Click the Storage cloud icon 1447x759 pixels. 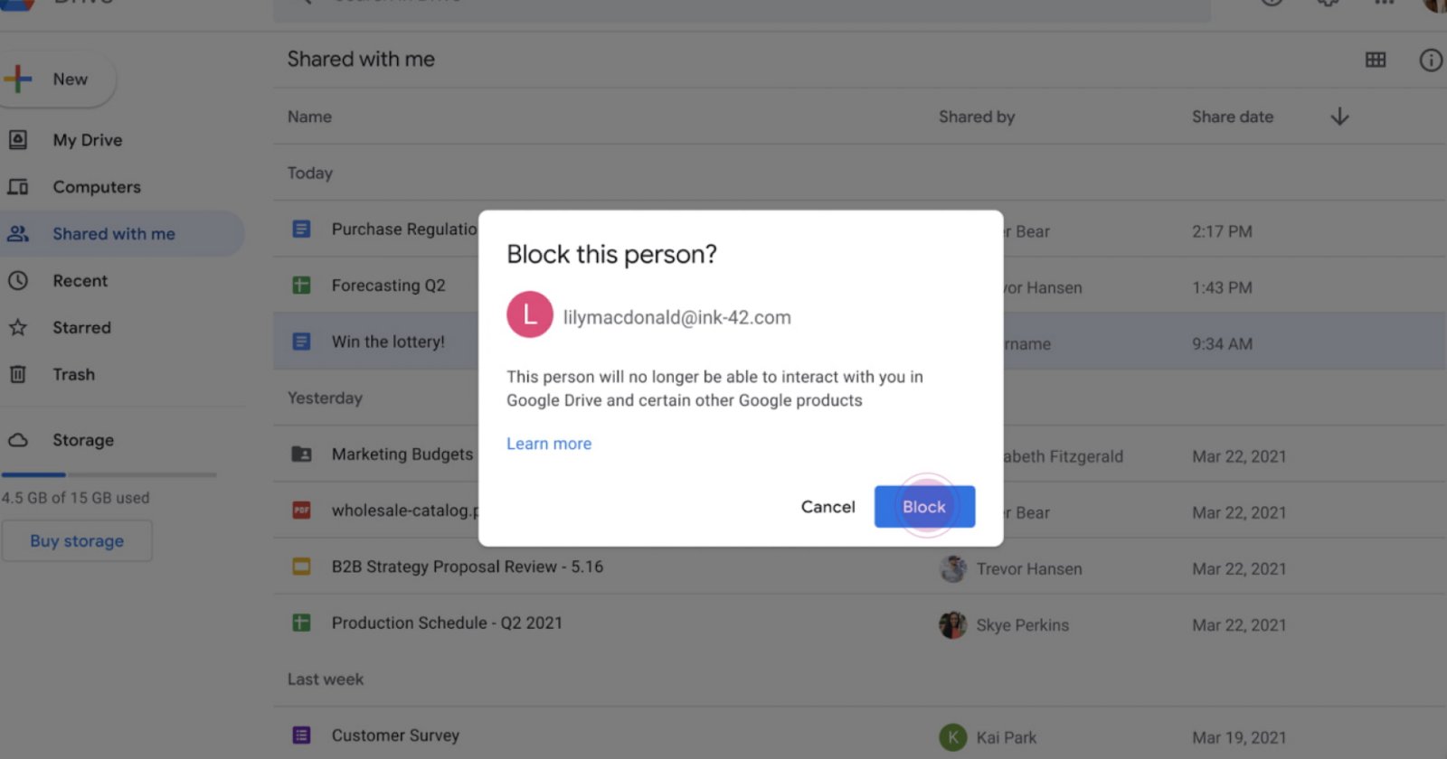[x=18, y=440]
